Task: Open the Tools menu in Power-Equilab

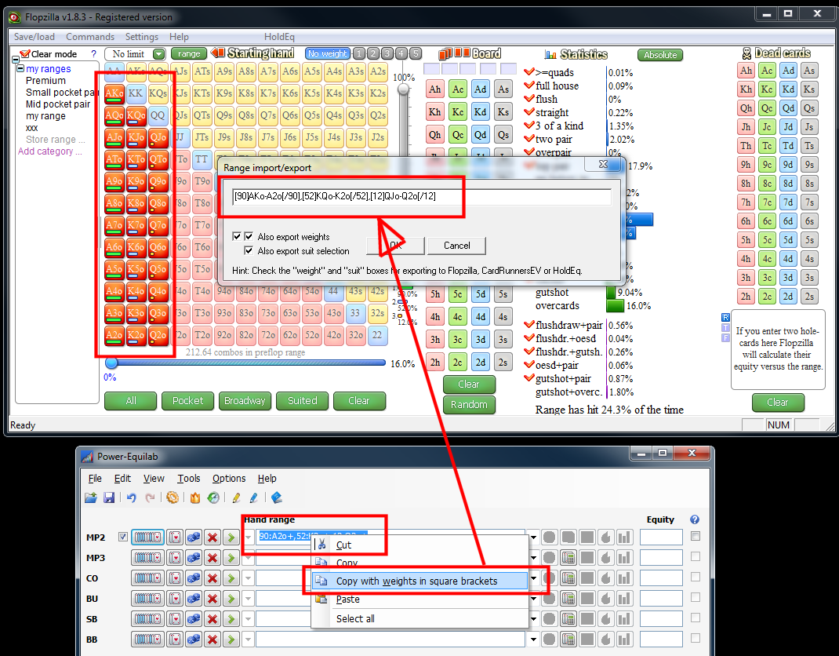Action: pos(189,478)
